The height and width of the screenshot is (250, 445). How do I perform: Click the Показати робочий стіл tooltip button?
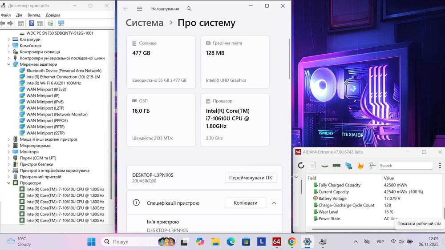(419, 223)
